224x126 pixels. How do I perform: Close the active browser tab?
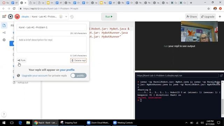(26, 3)
